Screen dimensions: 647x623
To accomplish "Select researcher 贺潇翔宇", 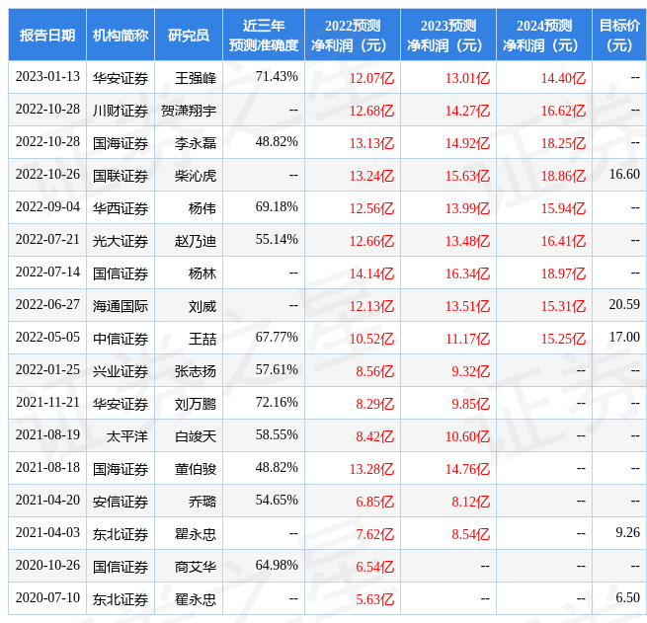I will coord(188,111).
